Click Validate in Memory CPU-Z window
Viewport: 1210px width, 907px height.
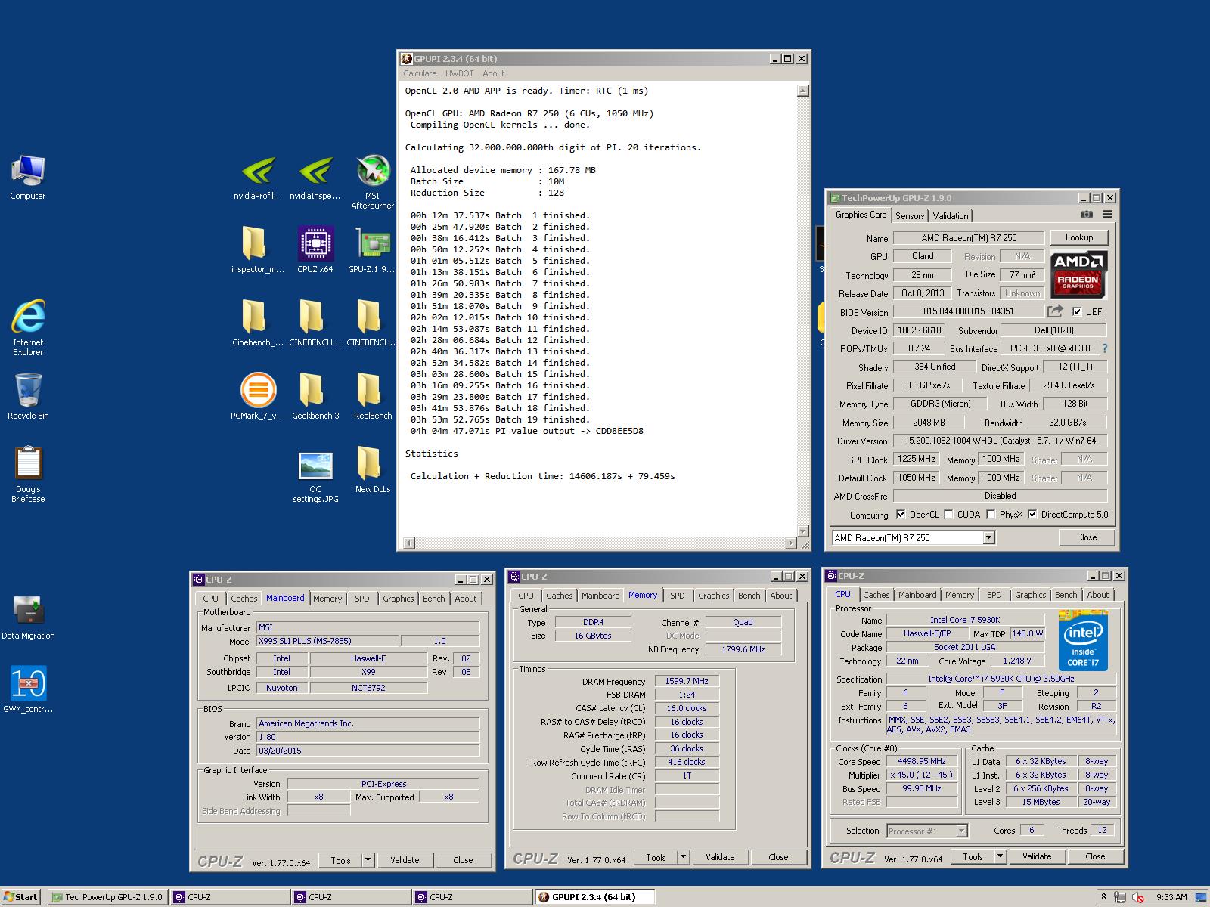[x=720, y=857]
